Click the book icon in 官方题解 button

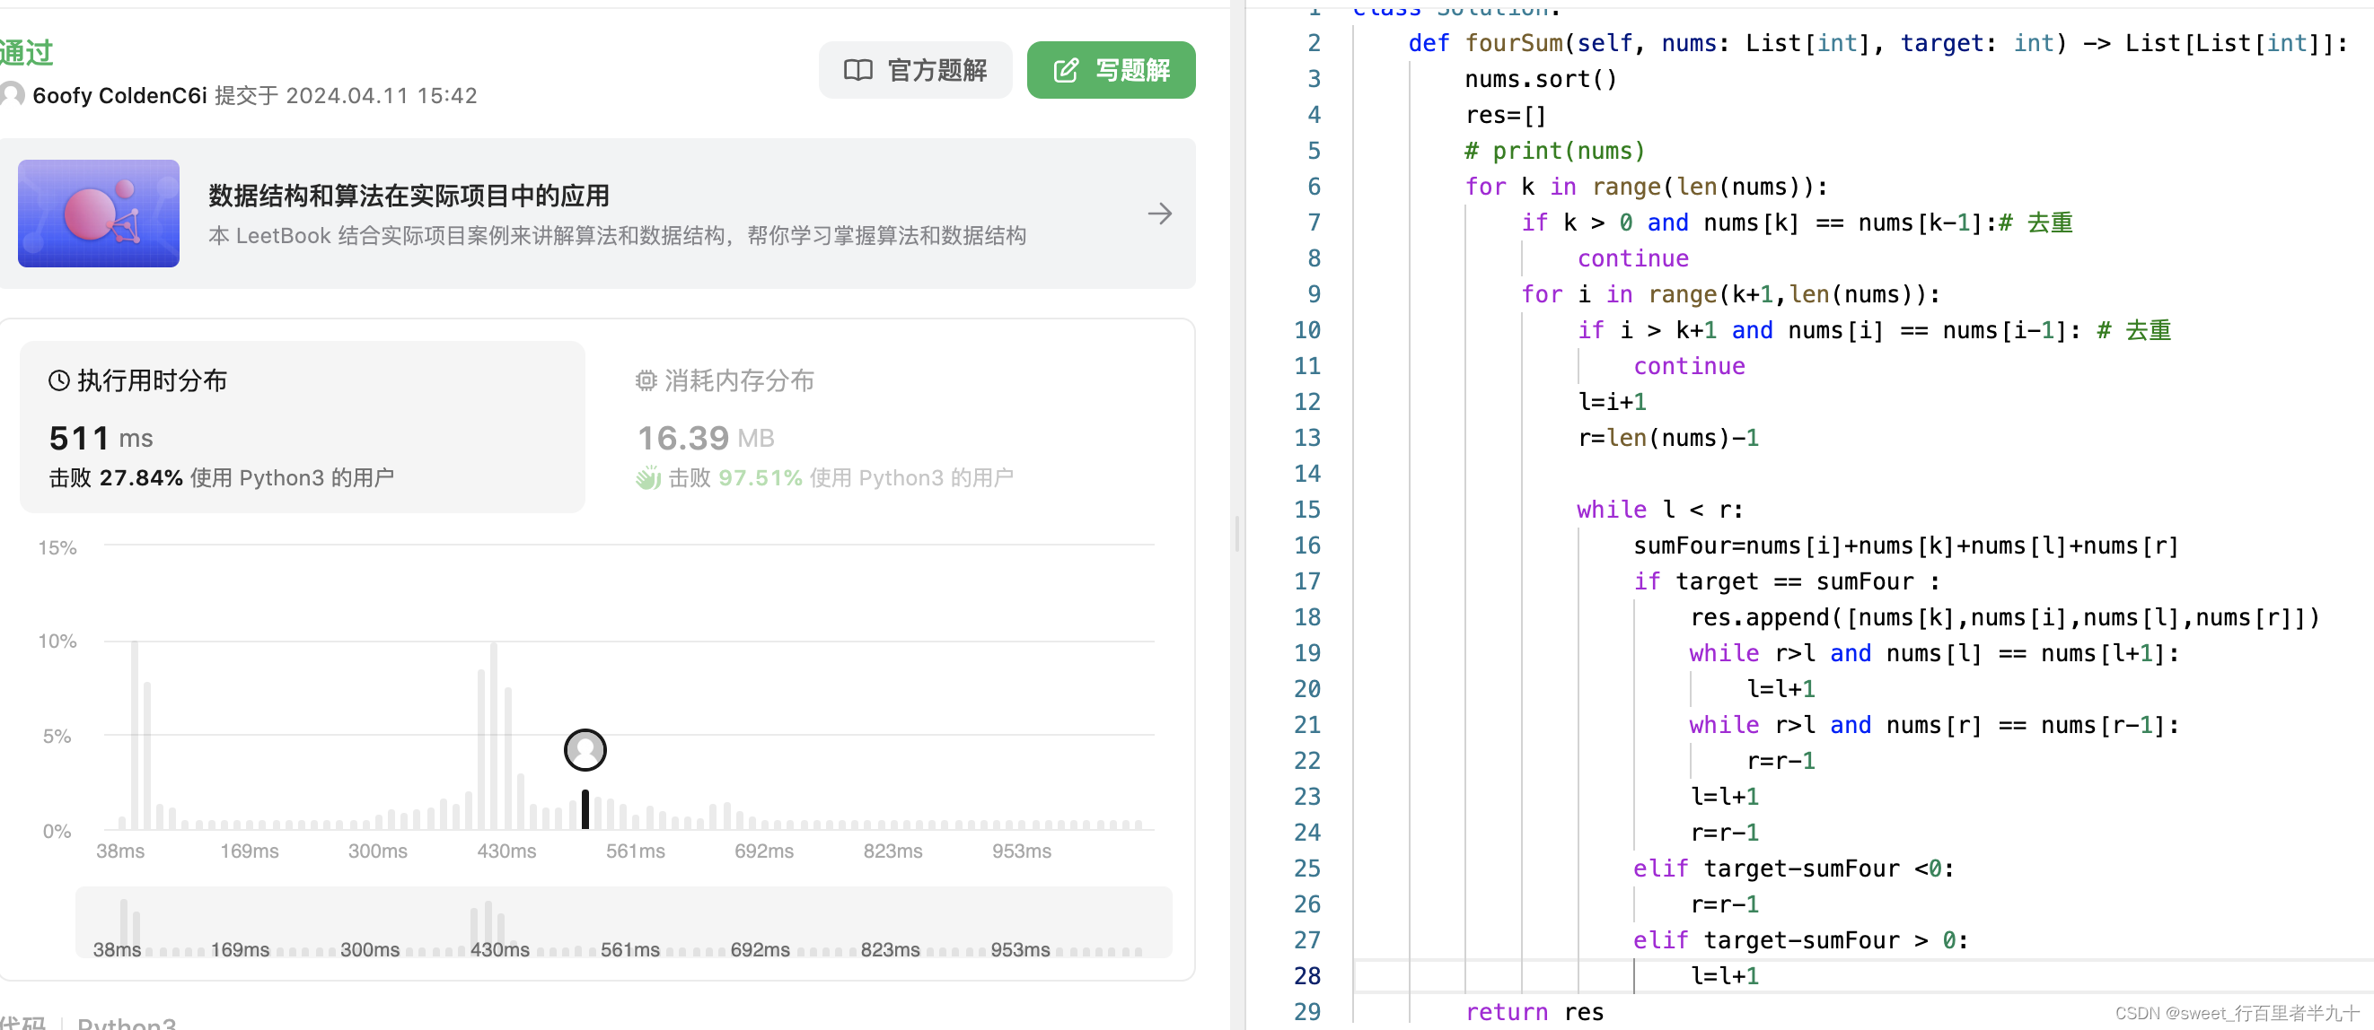point(857,70)
